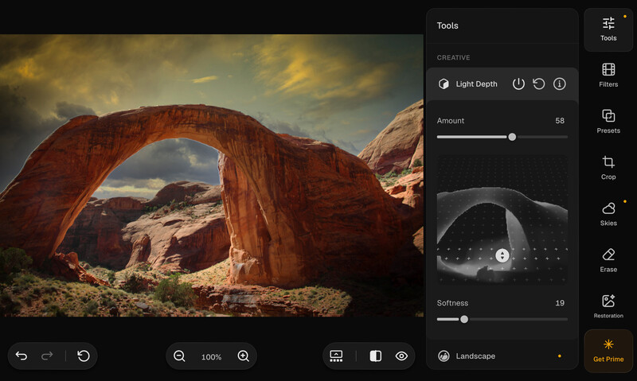Click the Amount slider handle
The width and height of the screenshot is (637, 381).
(x=512, y=137)
